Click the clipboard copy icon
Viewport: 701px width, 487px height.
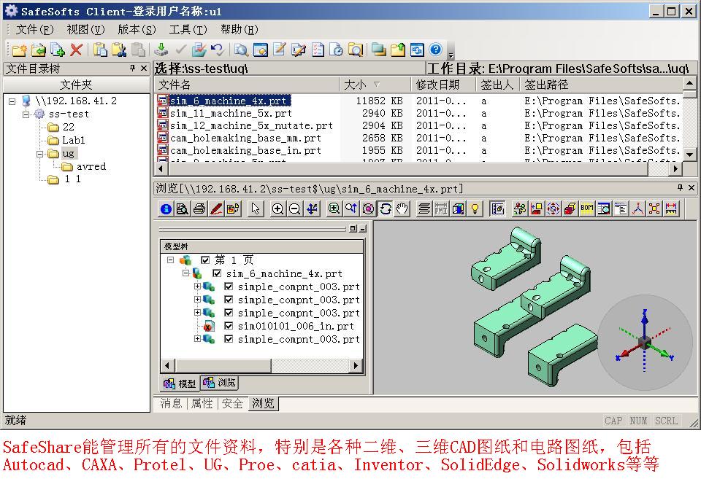click(100, 50)
